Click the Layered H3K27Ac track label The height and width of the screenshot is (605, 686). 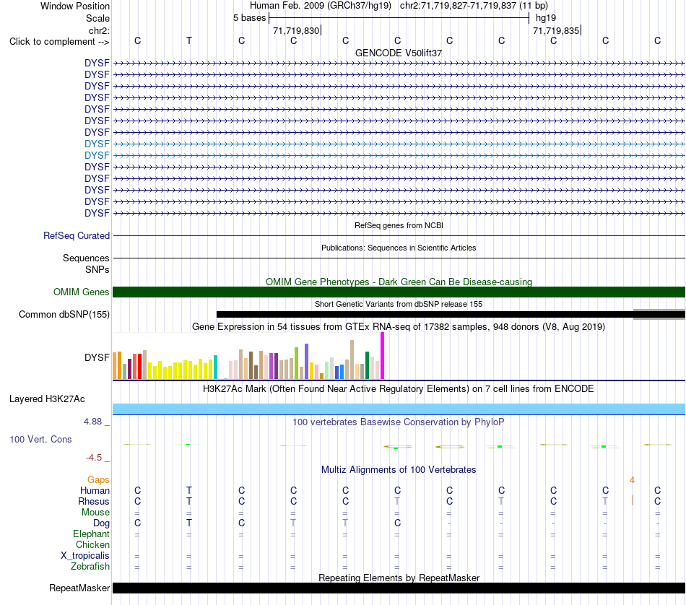click(47, 399)
